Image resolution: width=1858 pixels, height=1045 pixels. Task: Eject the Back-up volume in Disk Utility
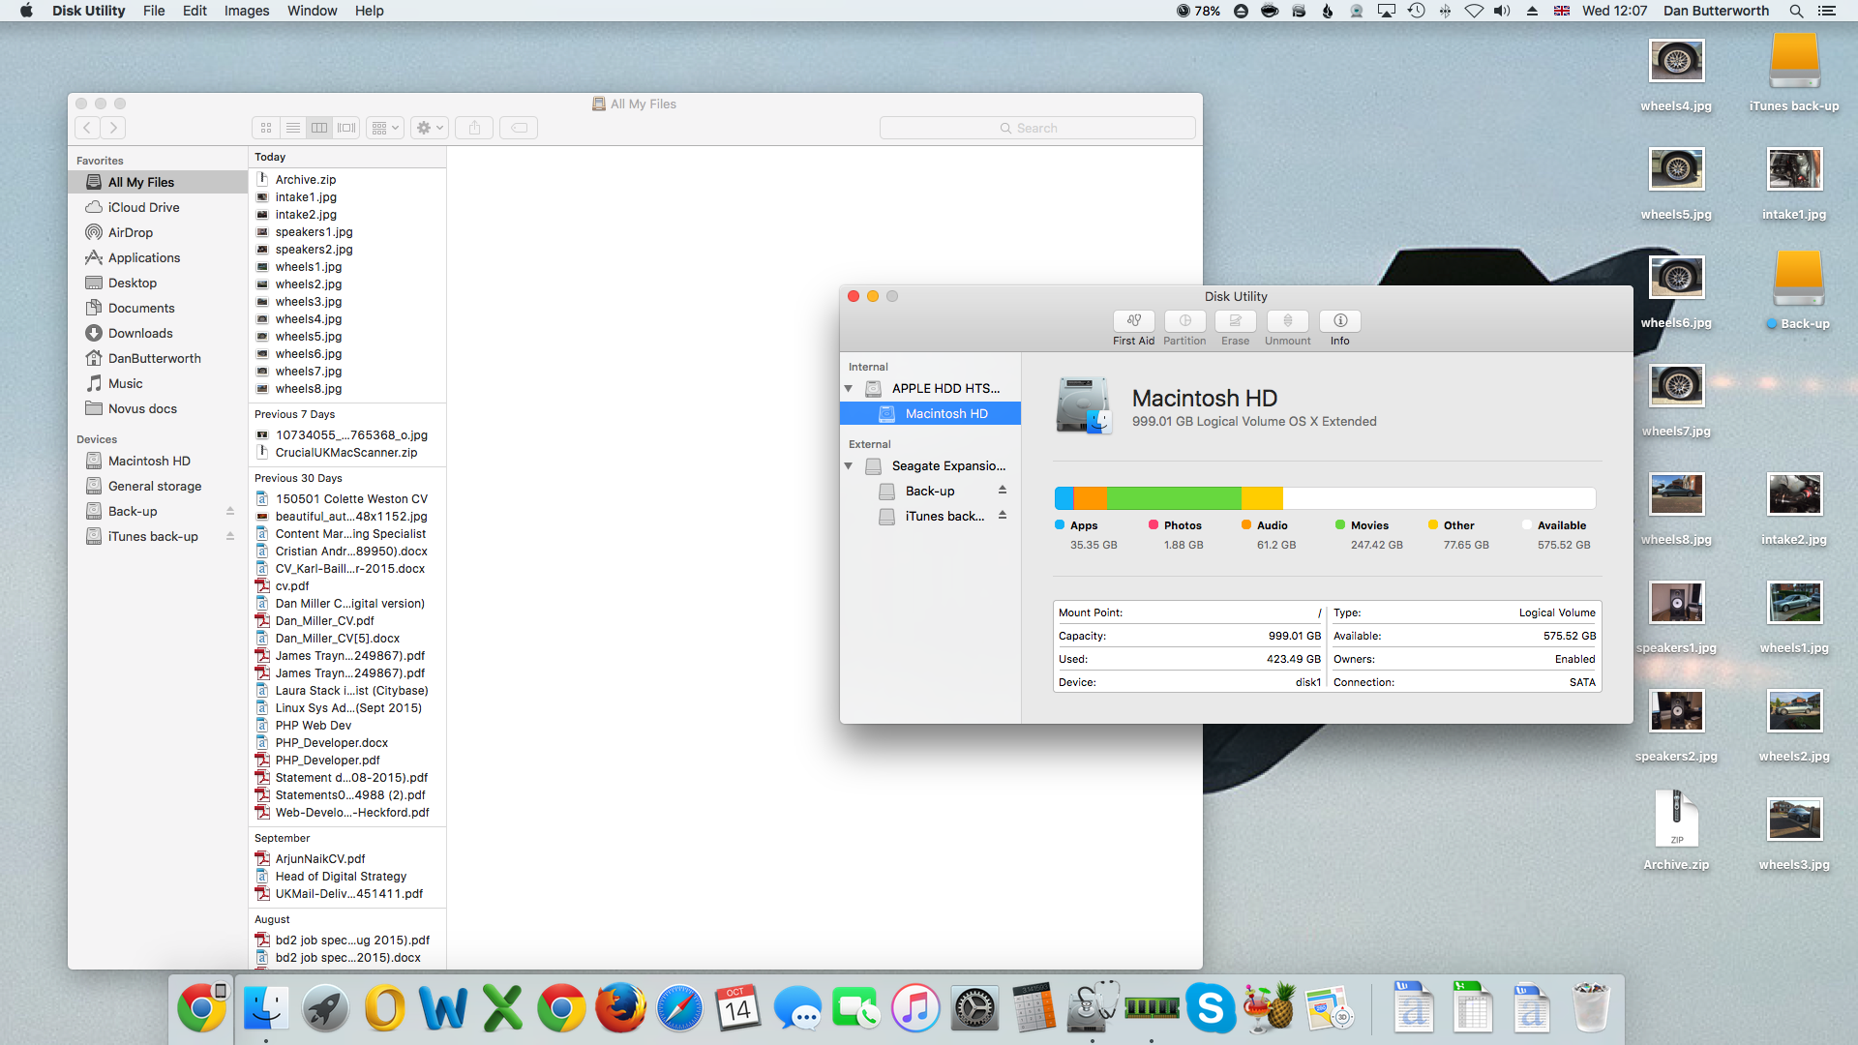tap(1003, 491)
